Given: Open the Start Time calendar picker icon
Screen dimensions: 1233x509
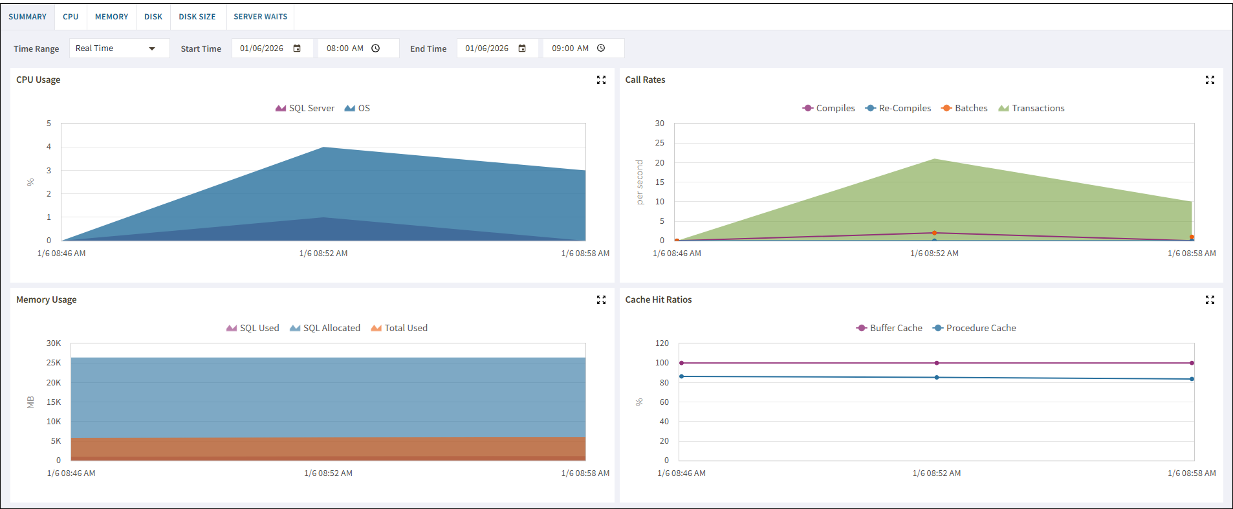Looking at the screenshot, I should point(297,49).
